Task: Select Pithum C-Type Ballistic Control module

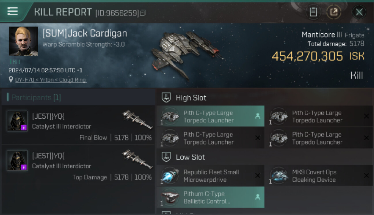Action: pyautogui.click(x=210, y=197)
